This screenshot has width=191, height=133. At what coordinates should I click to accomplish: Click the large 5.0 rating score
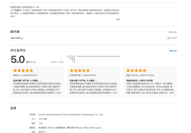(x=18, y=59)
